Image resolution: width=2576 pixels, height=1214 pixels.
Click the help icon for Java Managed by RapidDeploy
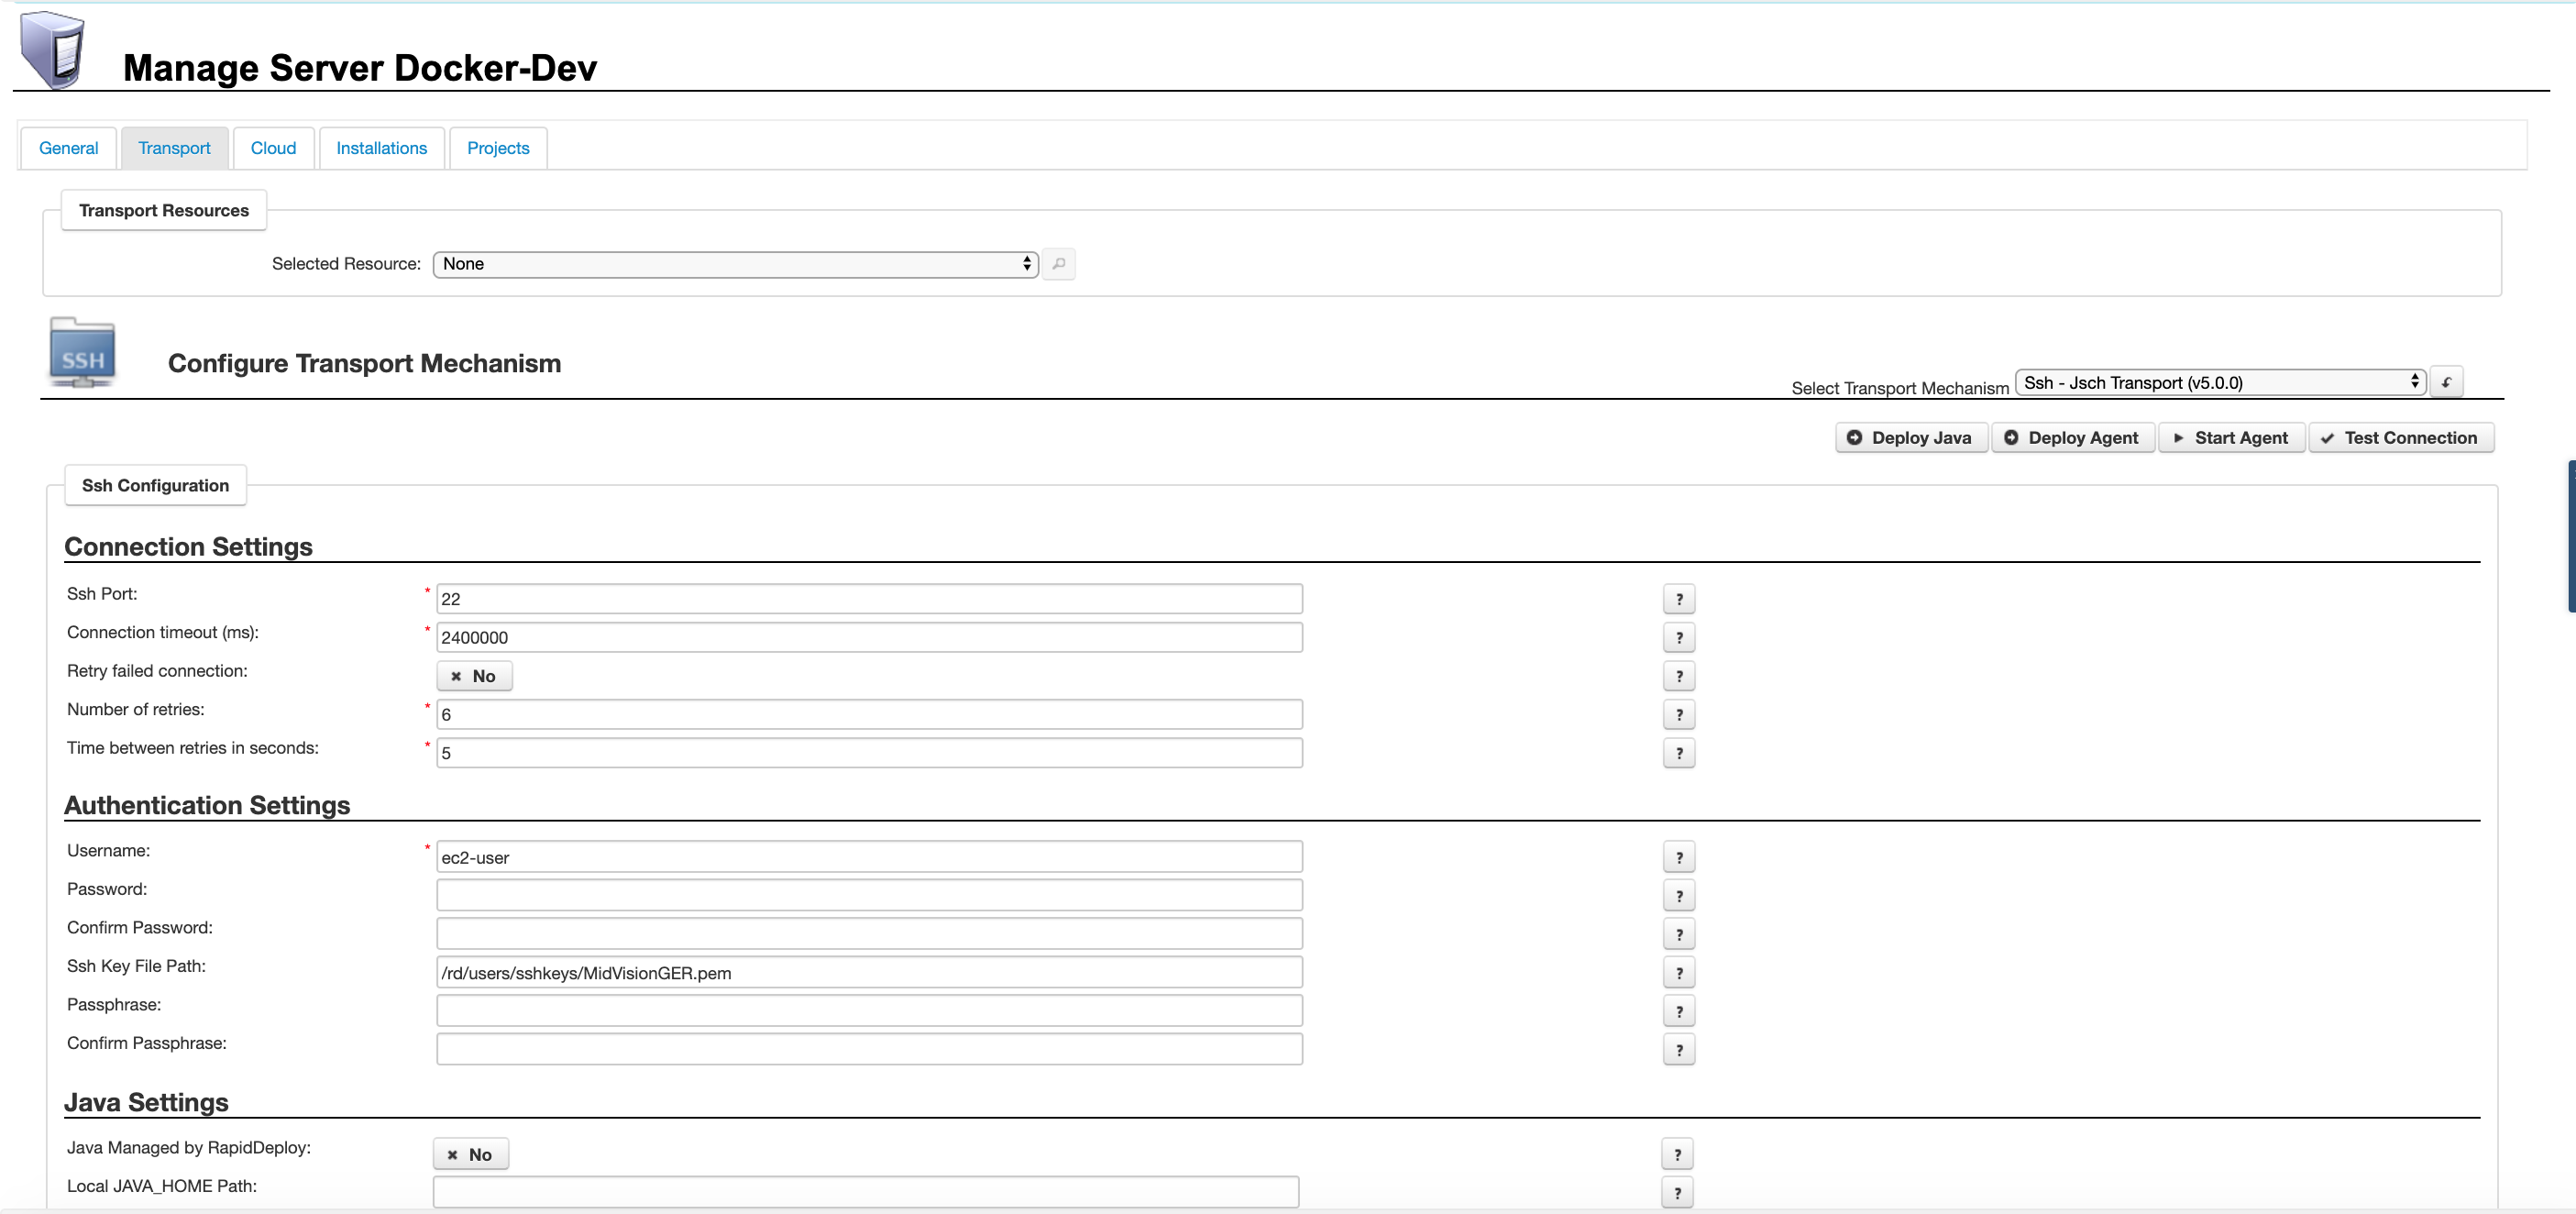(1677, 1154)
